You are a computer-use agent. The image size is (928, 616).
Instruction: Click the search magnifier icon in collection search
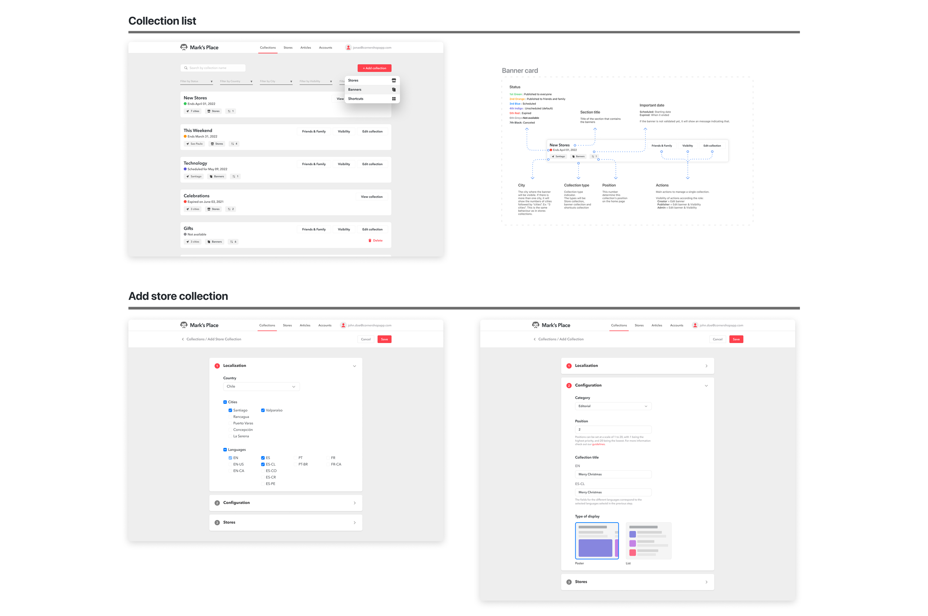coord(186,68)
